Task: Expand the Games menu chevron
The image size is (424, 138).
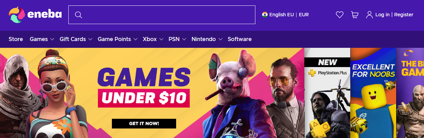Action: pyautogui.click(x=52, y=39)
